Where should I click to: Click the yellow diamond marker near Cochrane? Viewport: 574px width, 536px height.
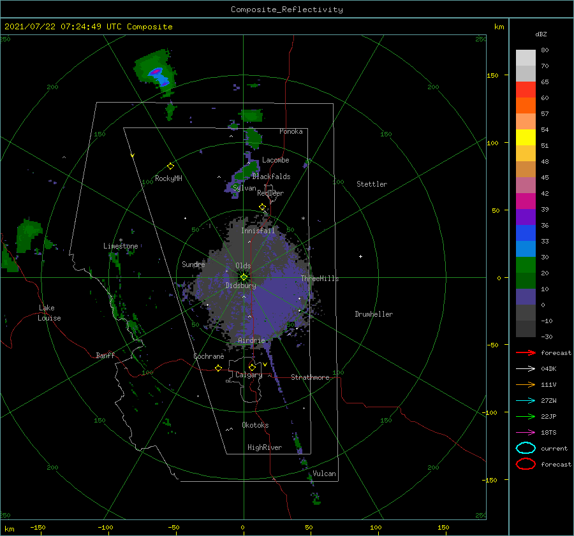[219, 368]
